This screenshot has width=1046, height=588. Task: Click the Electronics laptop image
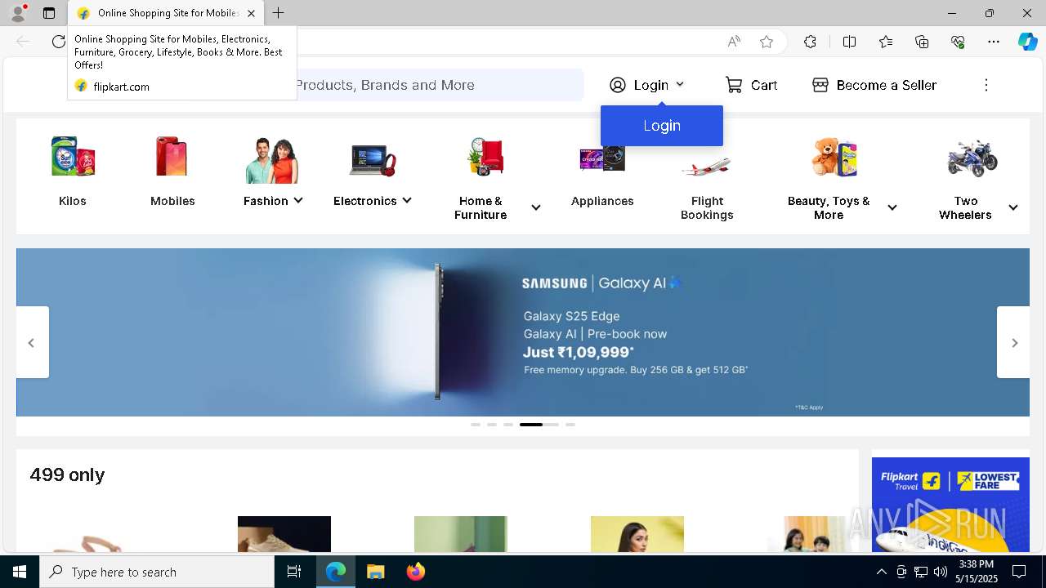373,159
